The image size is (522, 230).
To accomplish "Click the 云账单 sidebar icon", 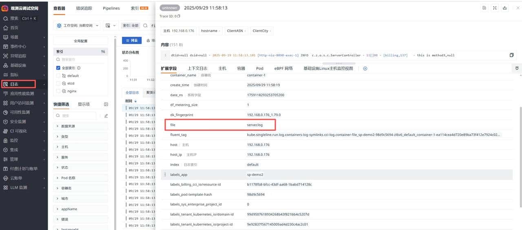I will click(x=6, y=178).
